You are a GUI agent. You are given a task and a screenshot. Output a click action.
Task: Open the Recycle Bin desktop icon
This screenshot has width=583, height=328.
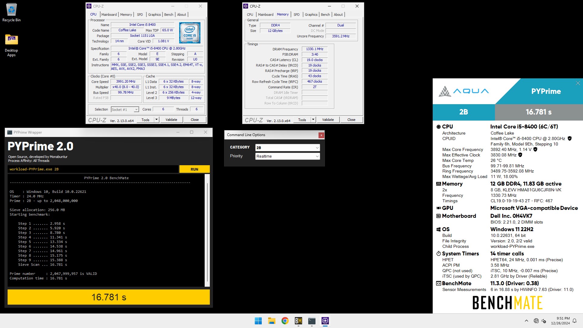click(11, 13)
